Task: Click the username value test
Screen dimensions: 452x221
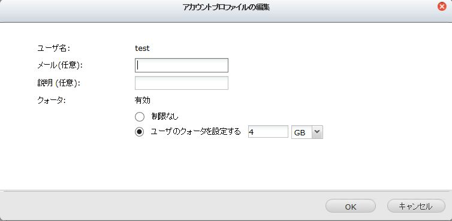Action: click(x=142, y=49)
